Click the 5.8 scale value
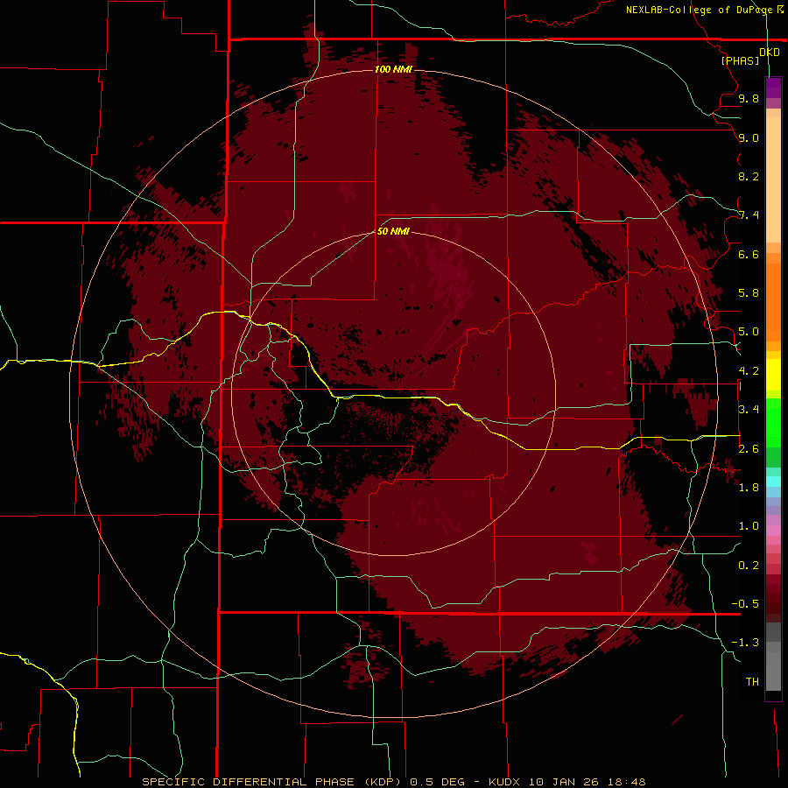Screen dimensions: 788x788 tap(749, 293)
